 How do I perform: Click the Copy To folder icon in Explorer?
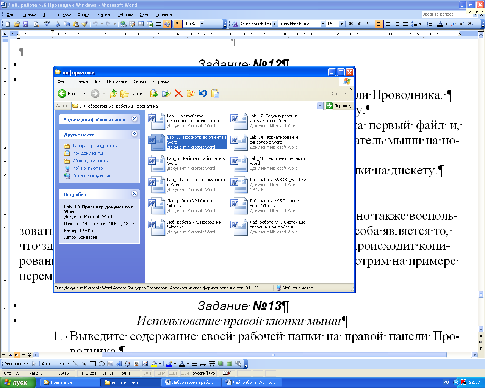point(166,94)
